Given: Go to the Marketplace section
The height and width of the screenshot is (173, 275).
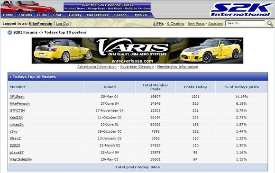Looking at the screenshot, I should [98, 15].
